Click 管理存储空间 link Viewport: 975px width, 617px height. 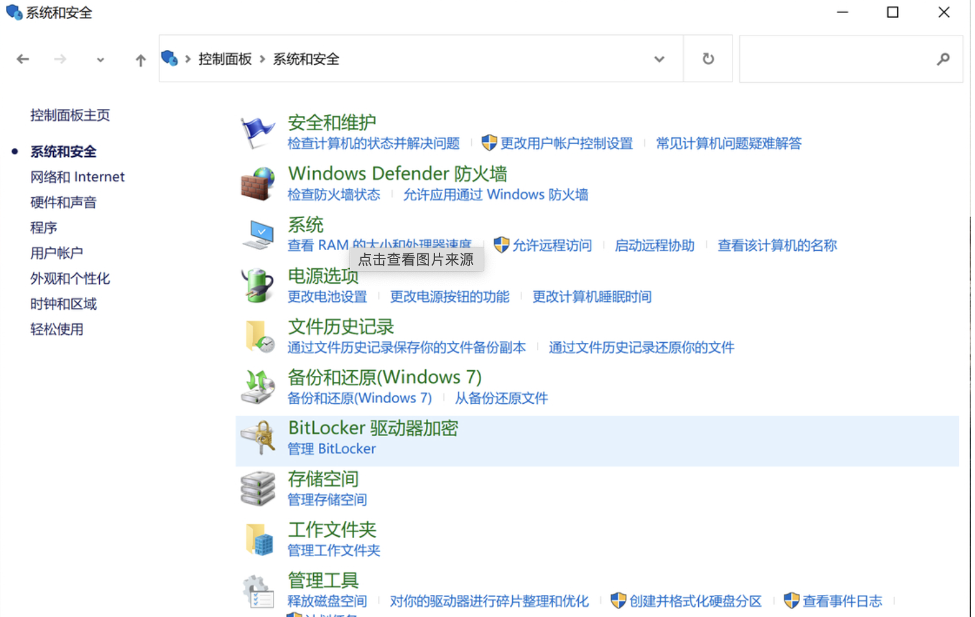[327, 500]
